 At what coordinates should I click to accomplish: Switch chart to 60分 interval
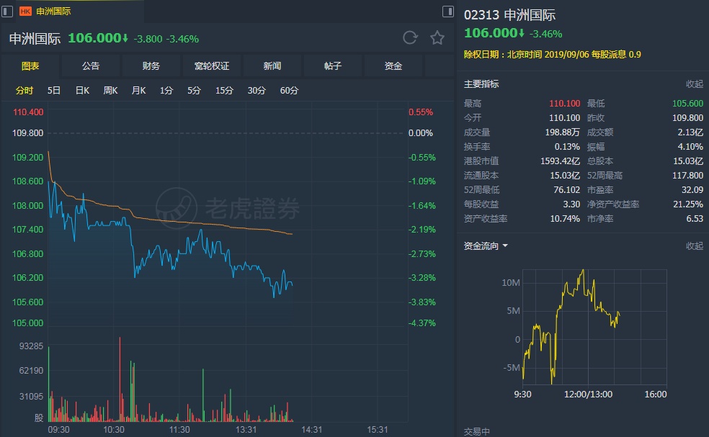(289, 91)
